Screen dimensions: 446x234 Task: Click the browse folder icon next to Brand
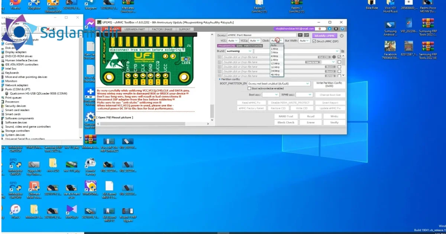point(343,51)
